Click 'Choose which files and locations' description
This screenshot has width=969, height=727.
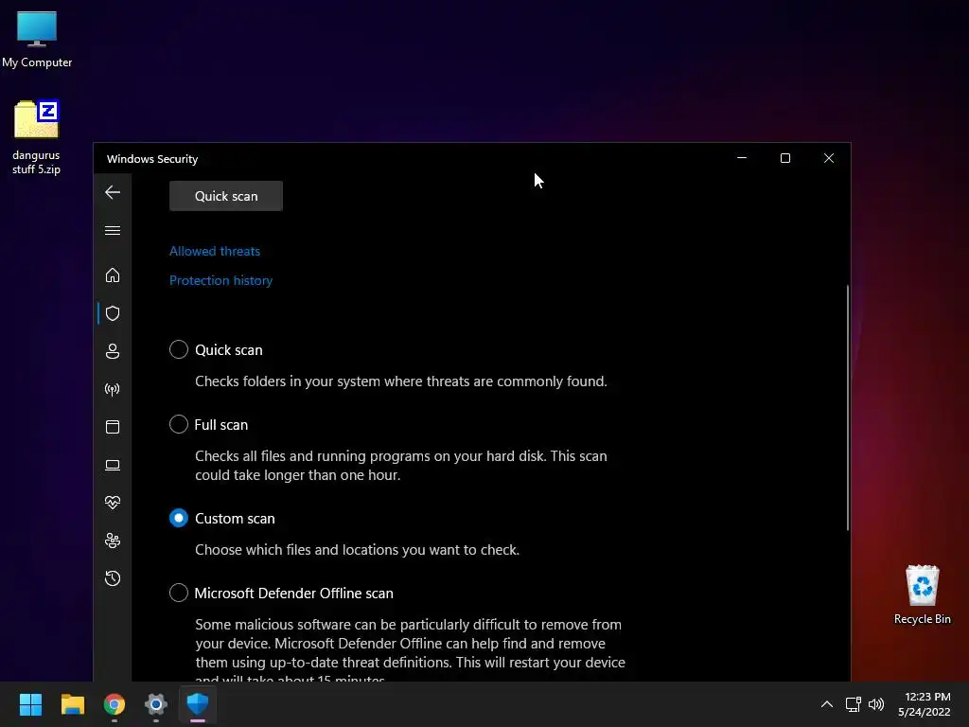tap(357, 550)
